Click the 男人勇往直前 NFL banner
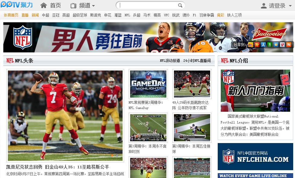 [x=148, y=37]
